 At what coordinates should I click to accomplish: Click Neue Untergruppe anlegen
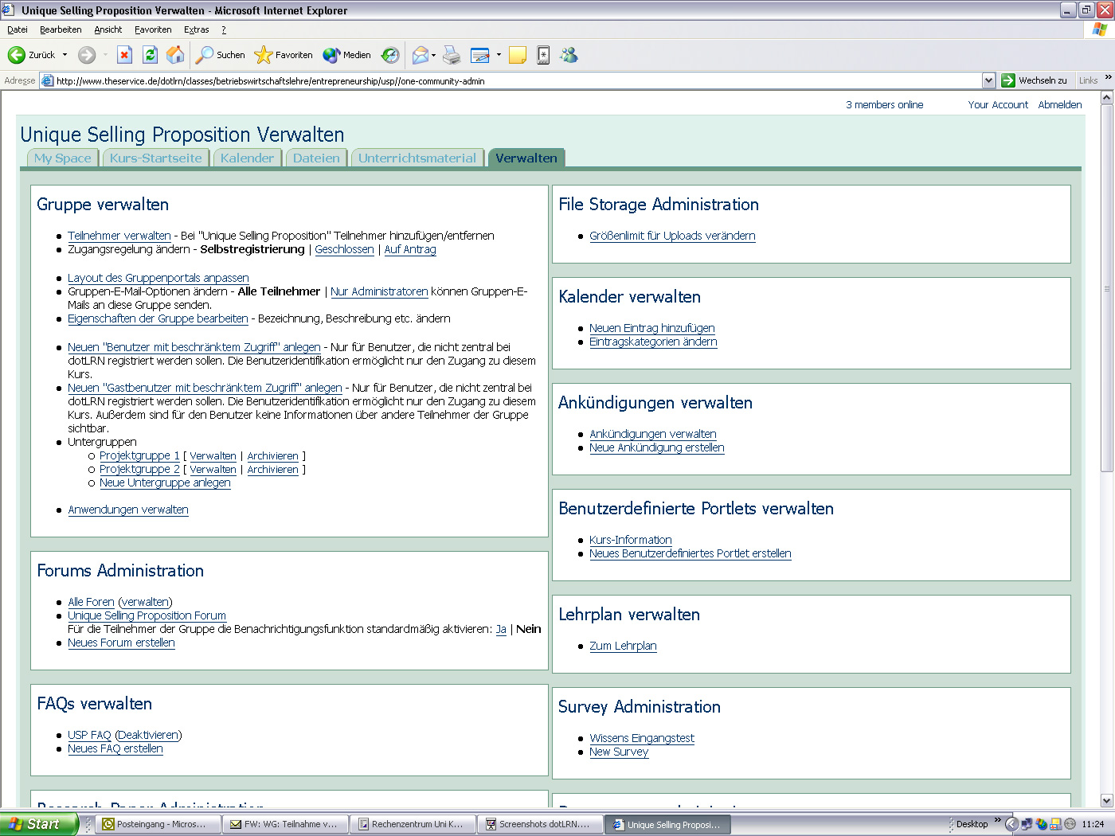[x=165, y=482]
